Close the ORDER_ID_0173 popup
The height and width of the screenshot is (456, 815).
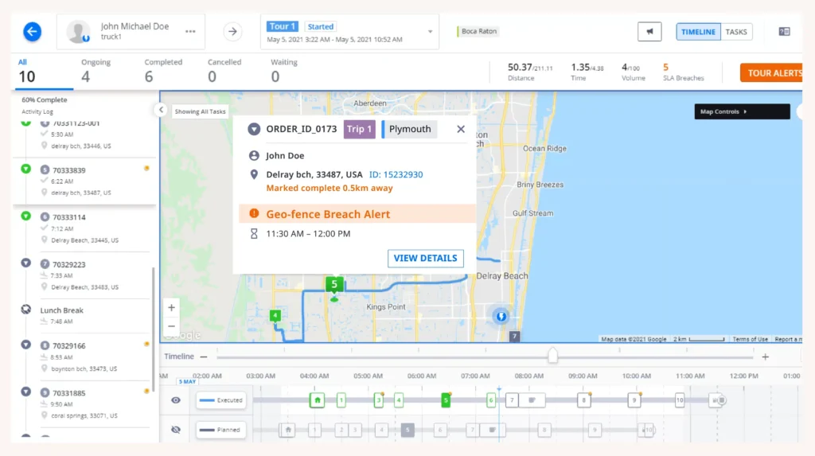(461, 129)
